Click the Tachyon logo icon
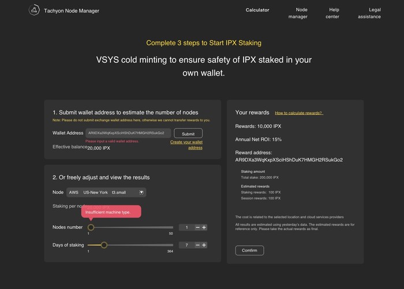The image size is (404, 289). [x=34, y=10]
